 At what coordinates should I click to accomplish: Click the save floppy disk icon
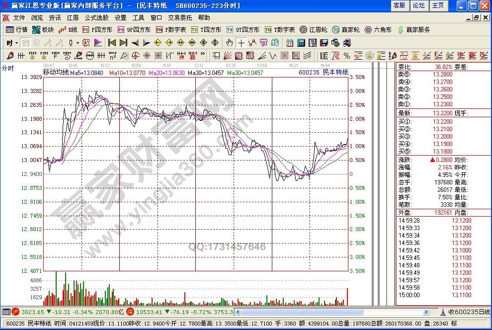tap(324, 43)
